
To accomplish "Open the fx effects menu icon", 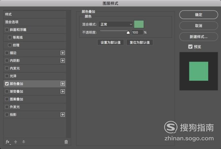I will pyautogui.click(x=8, y=142).
